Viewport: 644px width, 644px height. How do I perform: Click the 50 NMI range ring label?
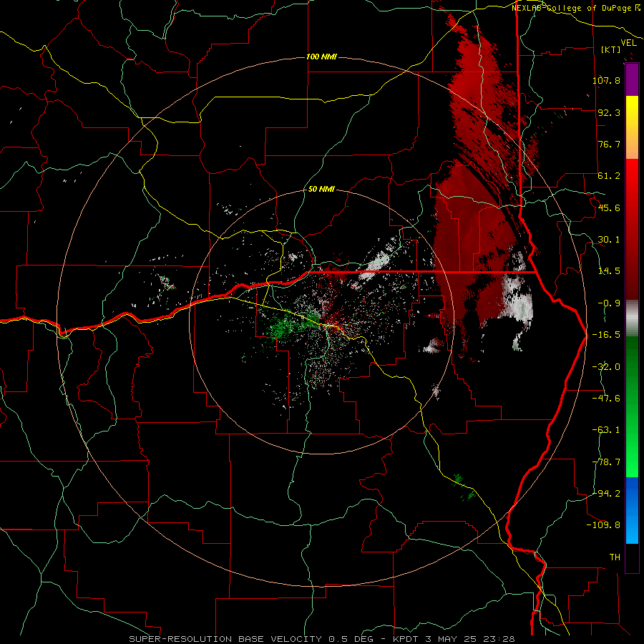coord(321,189)
